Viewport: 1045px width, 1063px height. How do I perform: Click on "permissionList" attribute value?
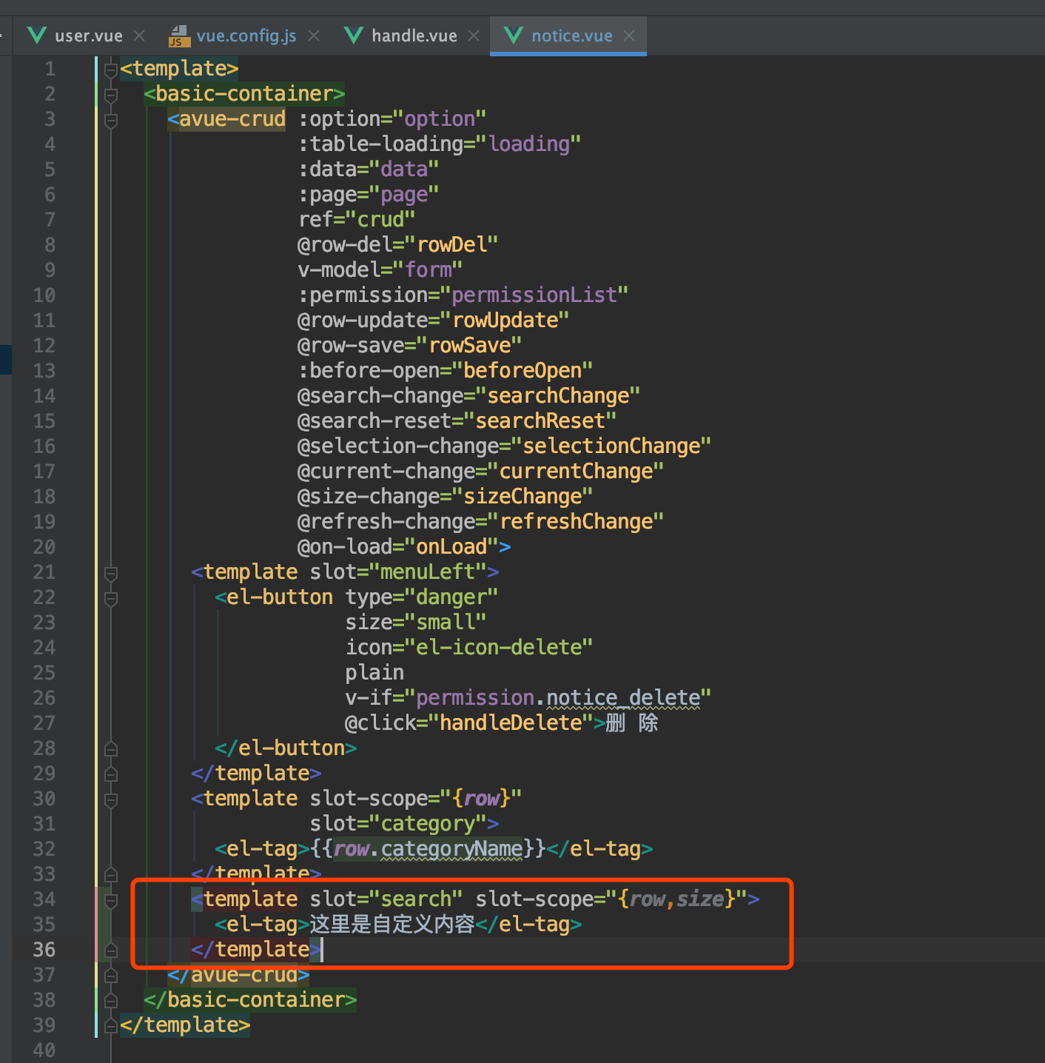click(534, 295)
